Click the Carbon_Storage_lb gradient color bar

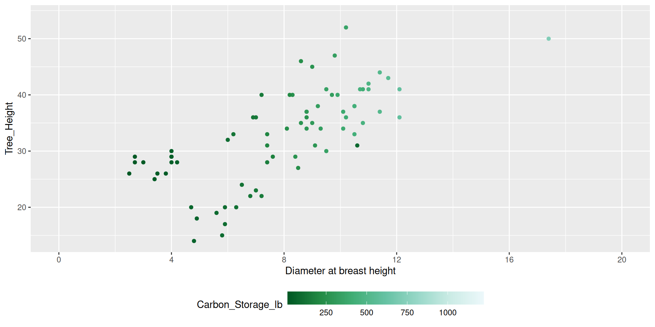click(385, 298)
